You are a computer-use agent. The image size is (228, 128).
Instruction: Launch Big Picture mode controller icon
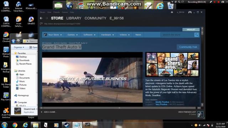(190, 12)
